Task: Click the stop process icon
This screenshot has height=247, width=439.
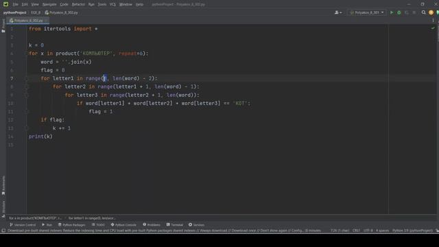Action: point(414,12)
